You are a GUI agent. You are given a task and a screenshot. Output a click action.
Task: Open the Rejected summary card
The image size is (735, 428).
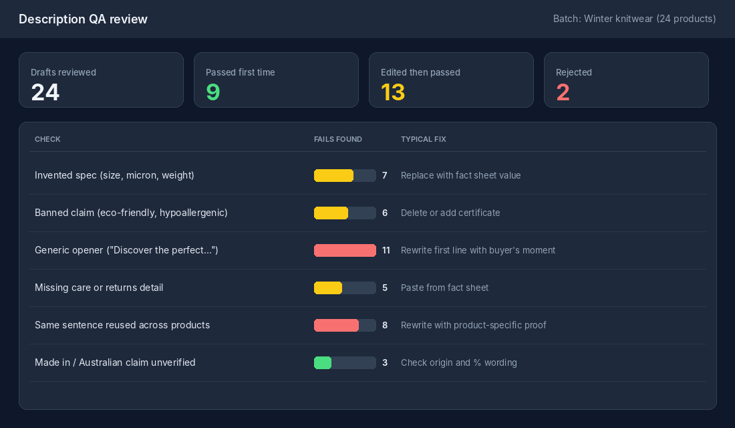click(626, 80)
